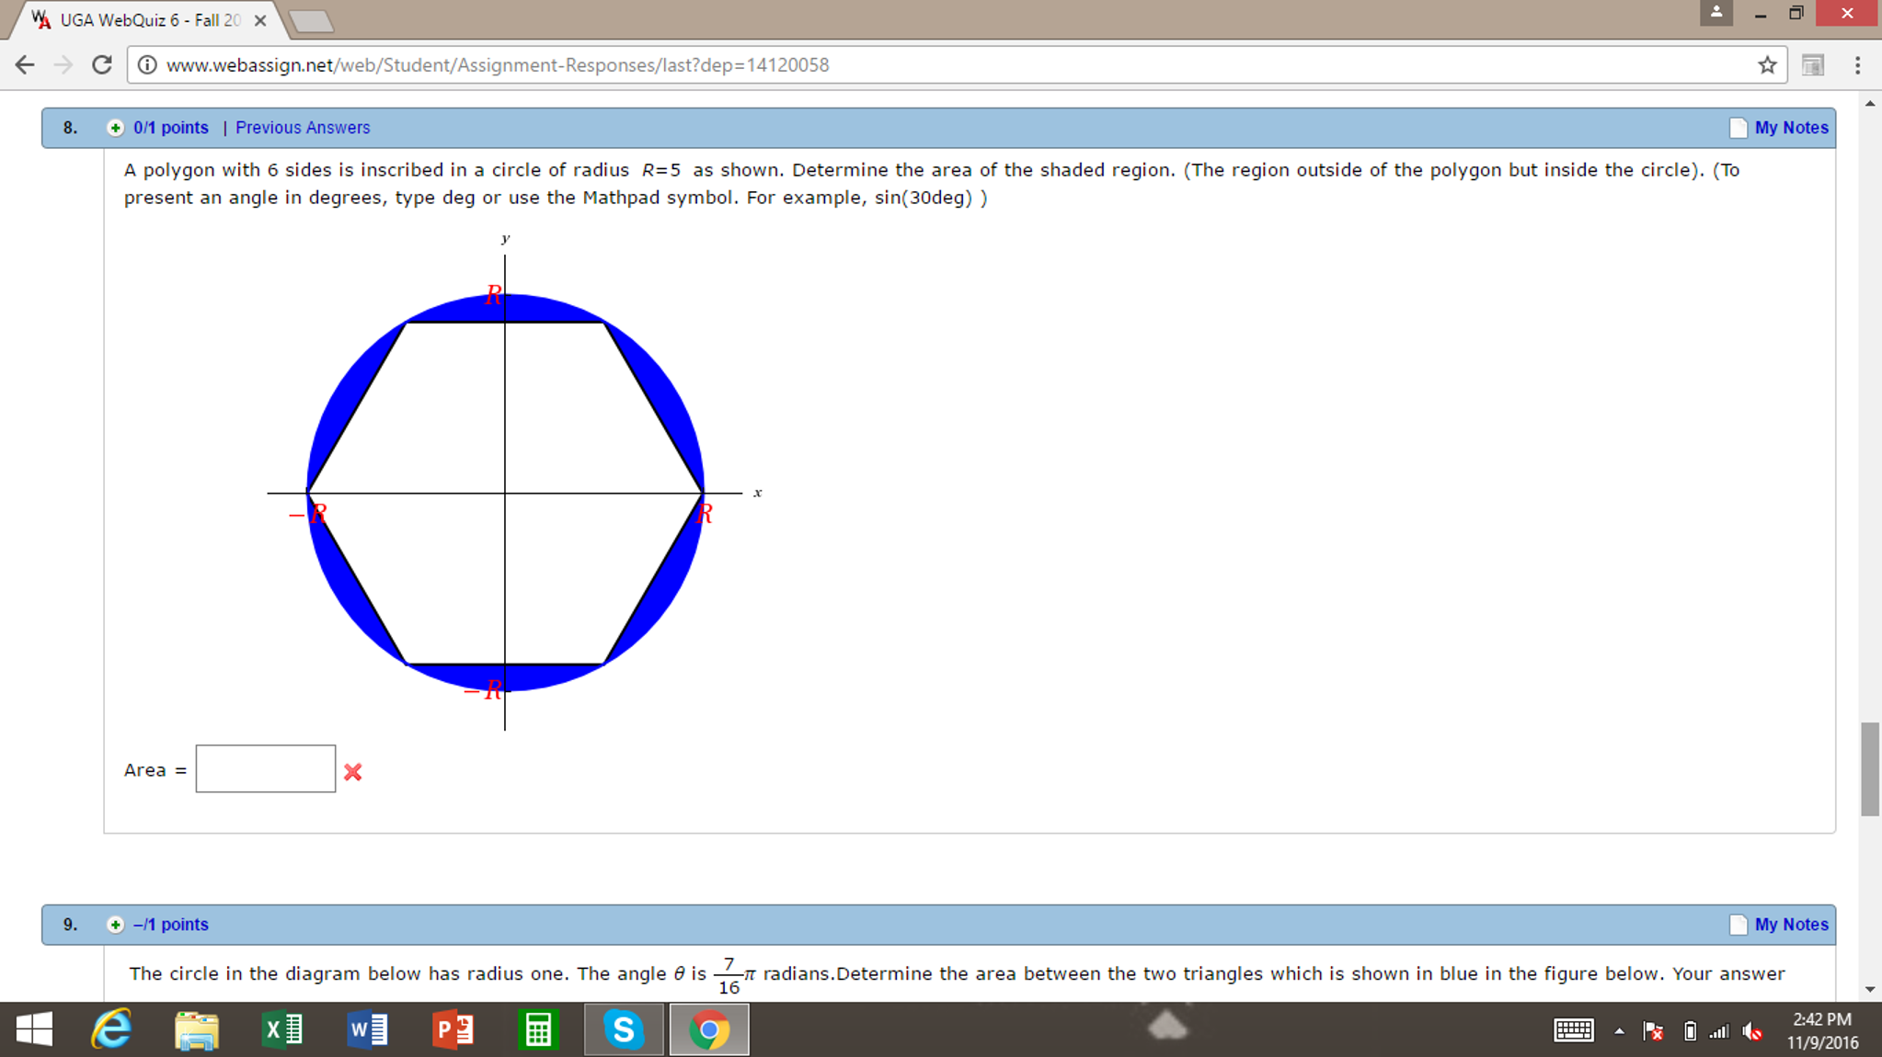Open the Windows Start menu
Image resolution: width=1882 pixels, height=1057 pixels.
coord(35,1029)
